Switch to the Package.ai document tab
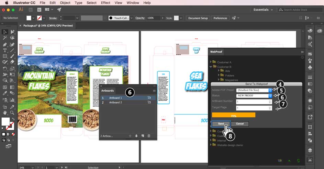 (48, 25)
